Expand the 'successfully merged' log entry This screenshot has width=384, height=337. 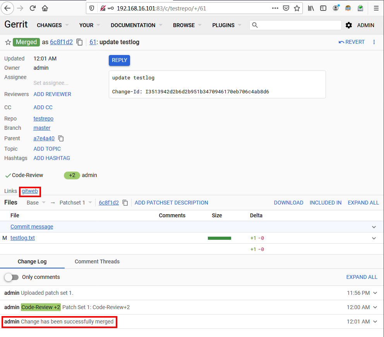coord(375,322)
